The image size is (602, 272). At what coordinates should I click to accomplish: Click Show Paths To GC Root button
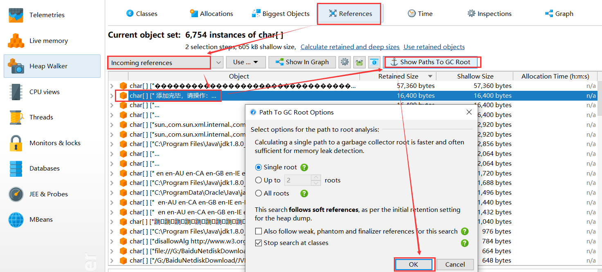[431, 62]
